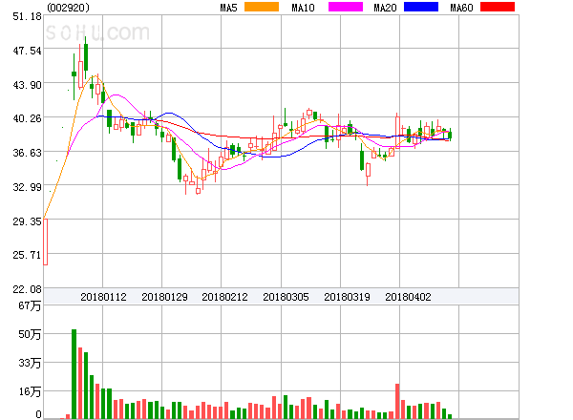Click the 20180129 date label

point(164,297)
